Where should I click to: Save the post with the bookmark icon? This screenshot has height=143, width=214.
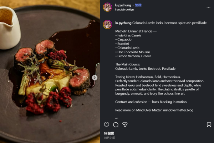coord(209,125)
